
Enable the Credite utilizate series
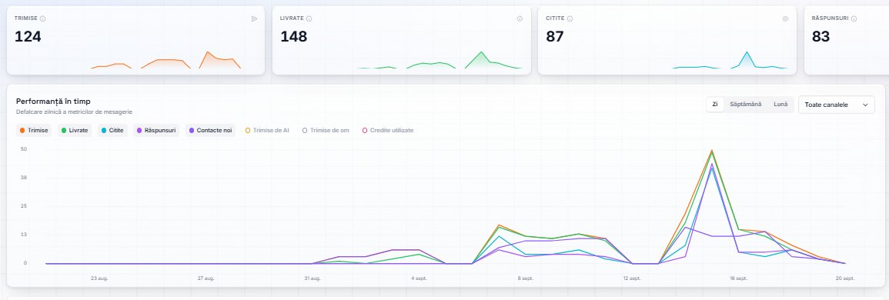[388, 131]
